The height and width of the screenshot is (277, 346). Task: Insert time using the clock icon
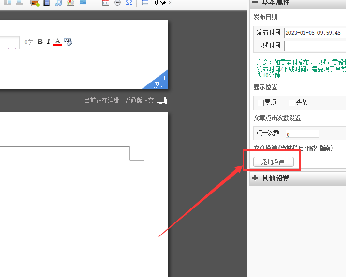[x=117, y=3]
